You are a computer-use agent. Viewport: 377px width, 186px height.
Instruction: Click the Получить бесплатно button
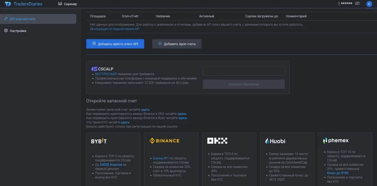(x=244, y=84)
